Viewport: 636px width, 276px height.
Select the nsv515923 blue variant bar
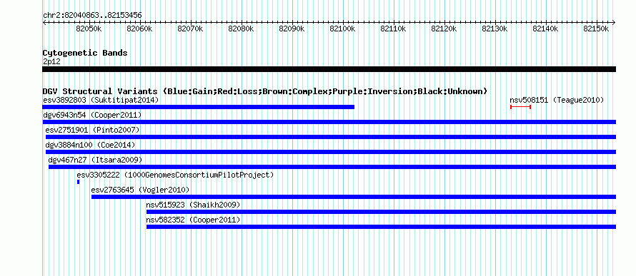click(382, 212)
